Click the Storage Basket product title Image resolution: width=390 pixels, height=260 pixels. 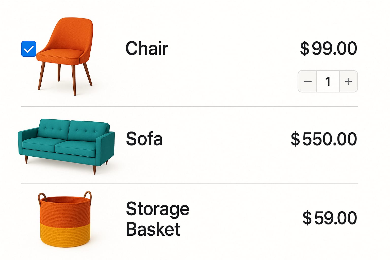coord(157,219)
